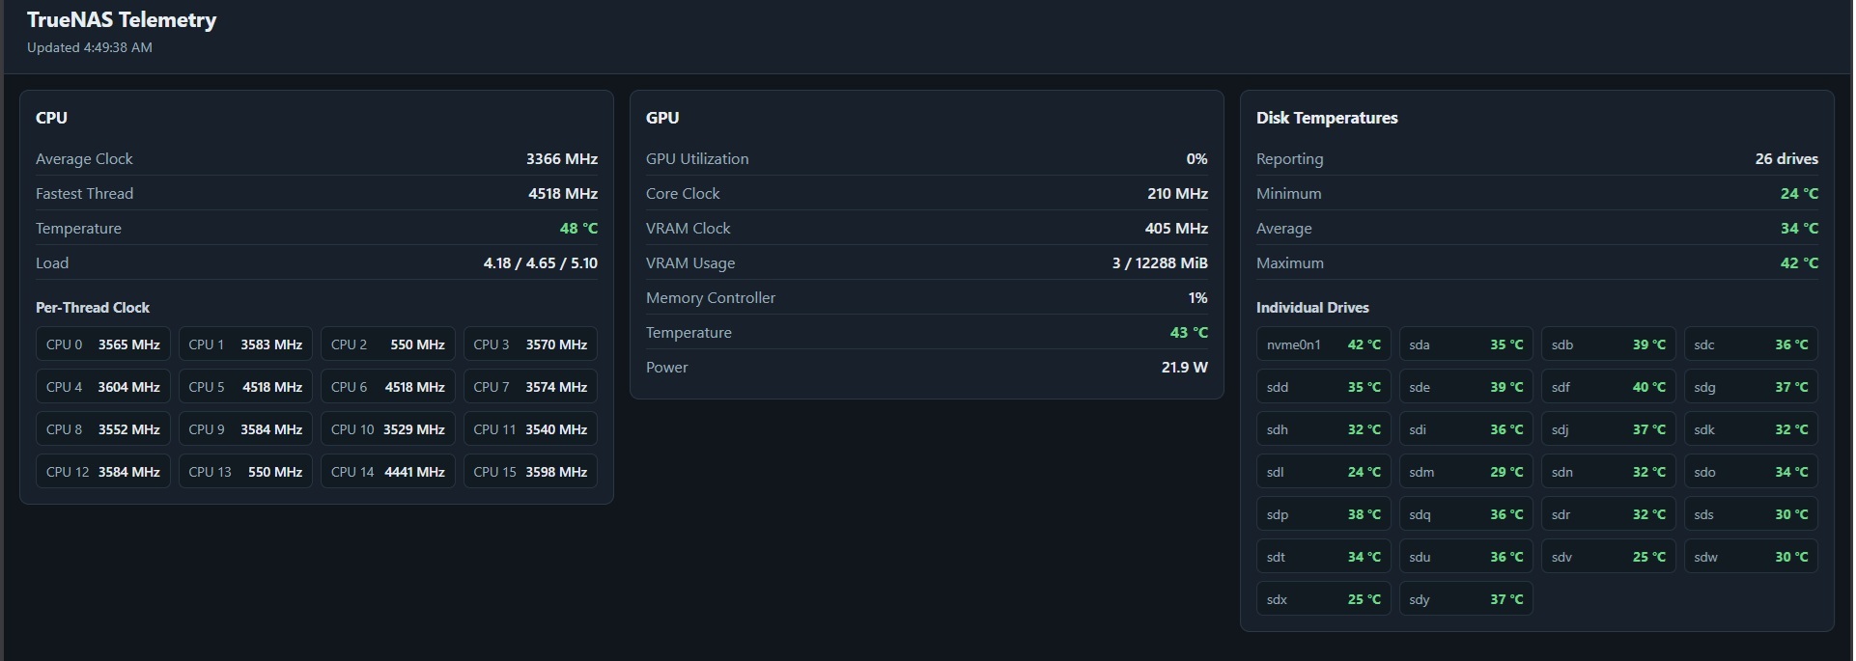Select the sdx drive tile
Screen dimensions: 1856x661
tap(1324, 599)
